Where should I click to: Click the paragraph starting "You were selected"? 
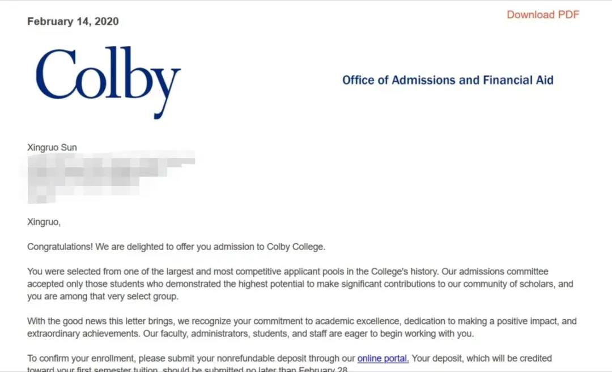point(300,284)
